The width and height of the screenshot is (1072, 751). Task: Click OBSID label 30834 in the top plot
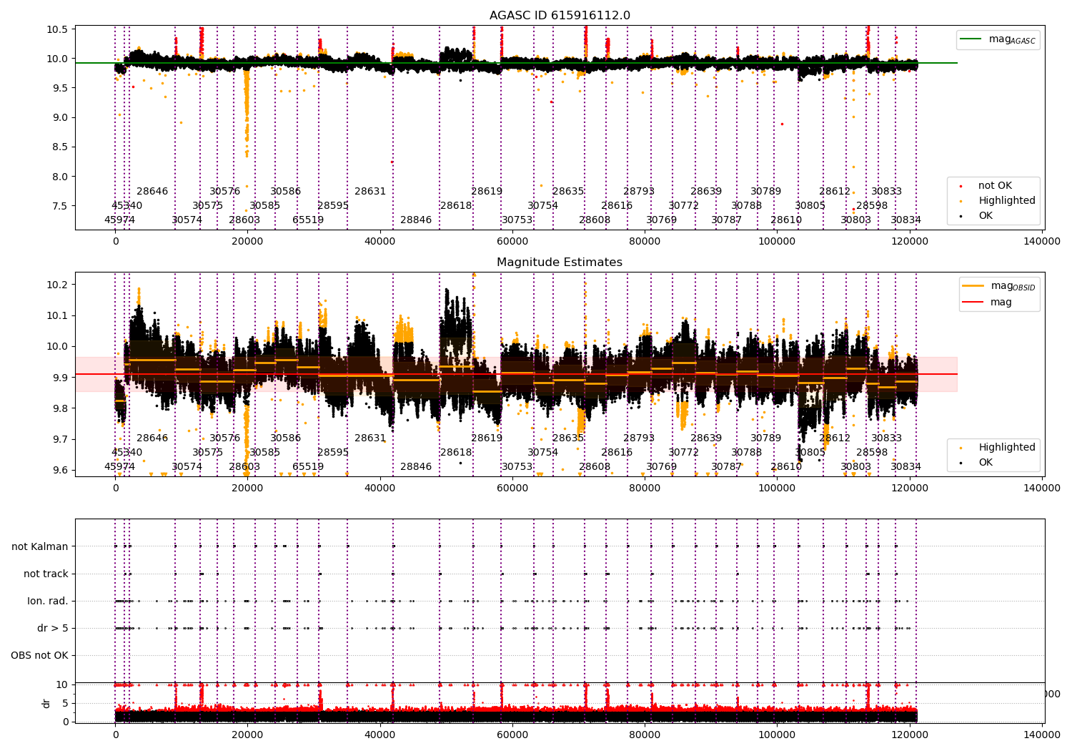[x=906, y=220]
